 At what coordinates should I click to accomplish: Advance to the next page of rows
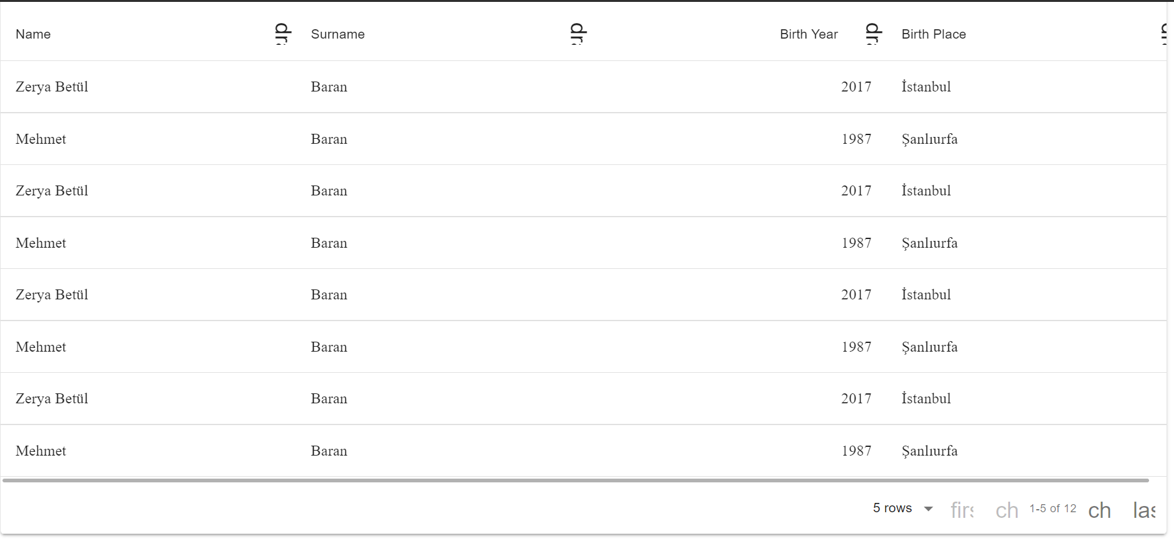coord(1100,510)
